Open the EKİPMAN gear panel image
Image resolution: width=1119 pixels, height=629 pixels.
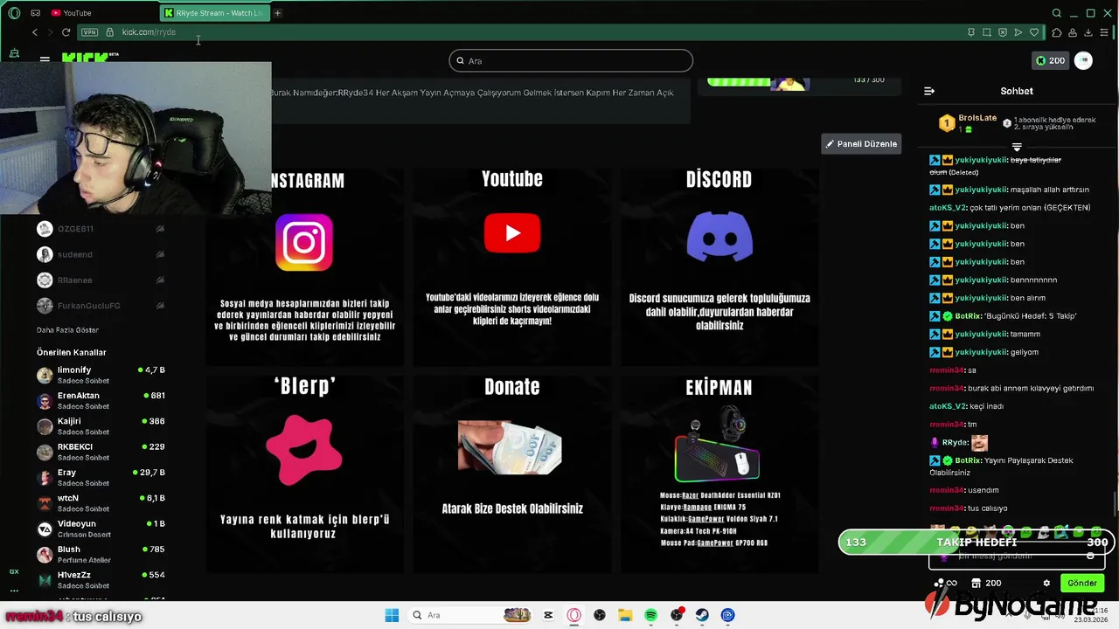click(x=718, y=446)
